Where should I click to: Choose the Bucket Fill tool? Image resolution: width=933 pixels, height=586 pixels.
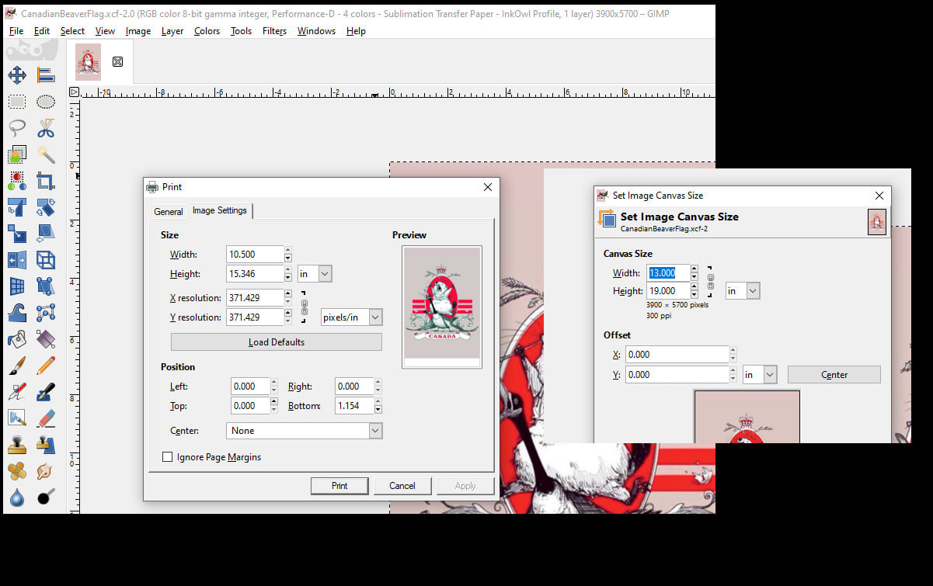coord(17,339)
